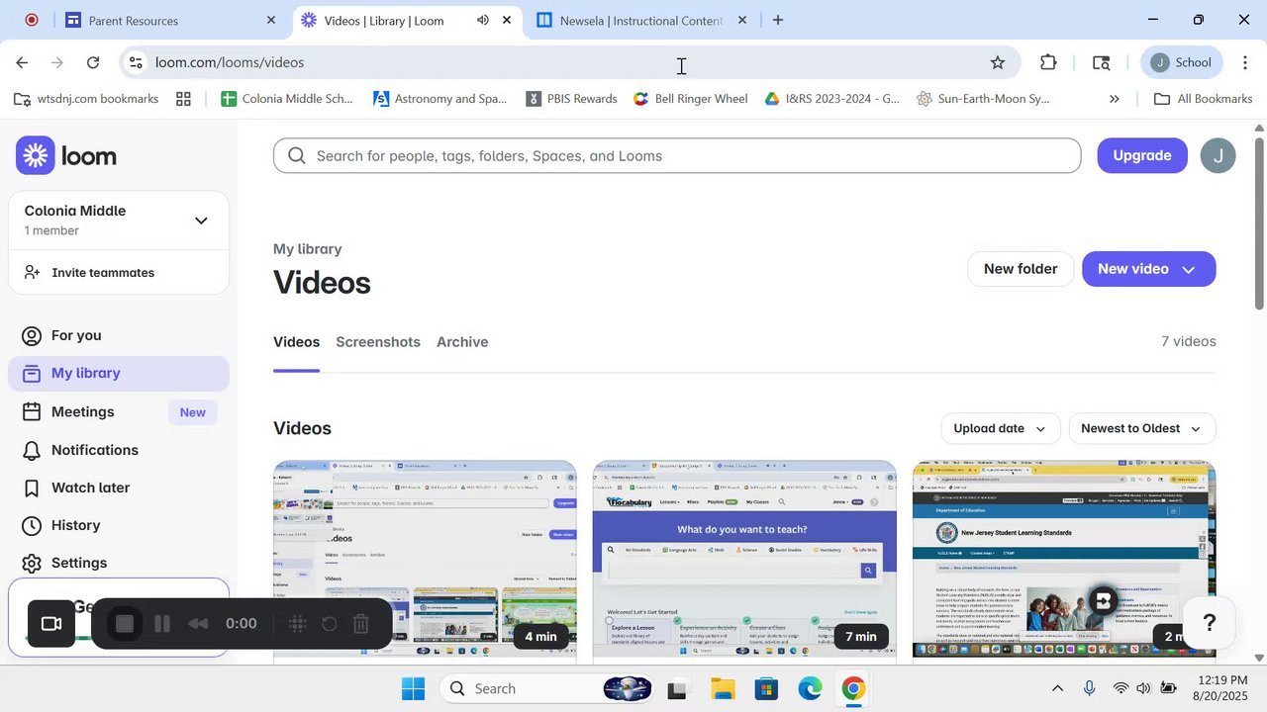Image resolution: width=1267 pixels, height=712 pixels.
Task: Close the Parent Resources tab
Action: click(x=271, y=20)
